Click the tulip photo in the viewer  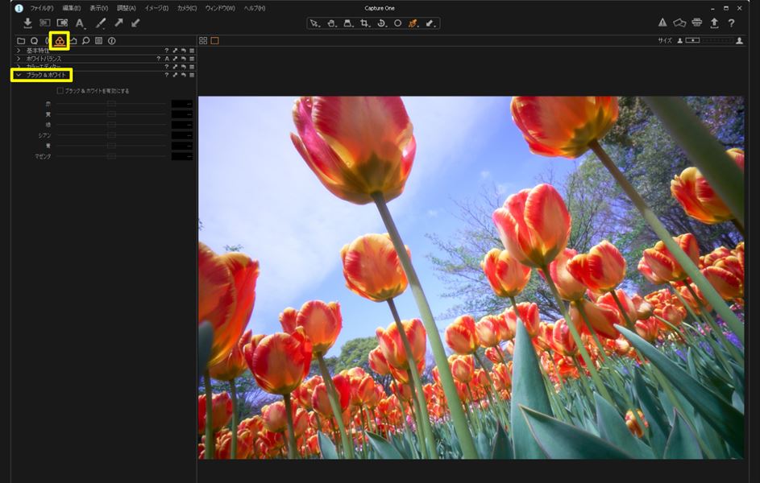click(471, 277)
